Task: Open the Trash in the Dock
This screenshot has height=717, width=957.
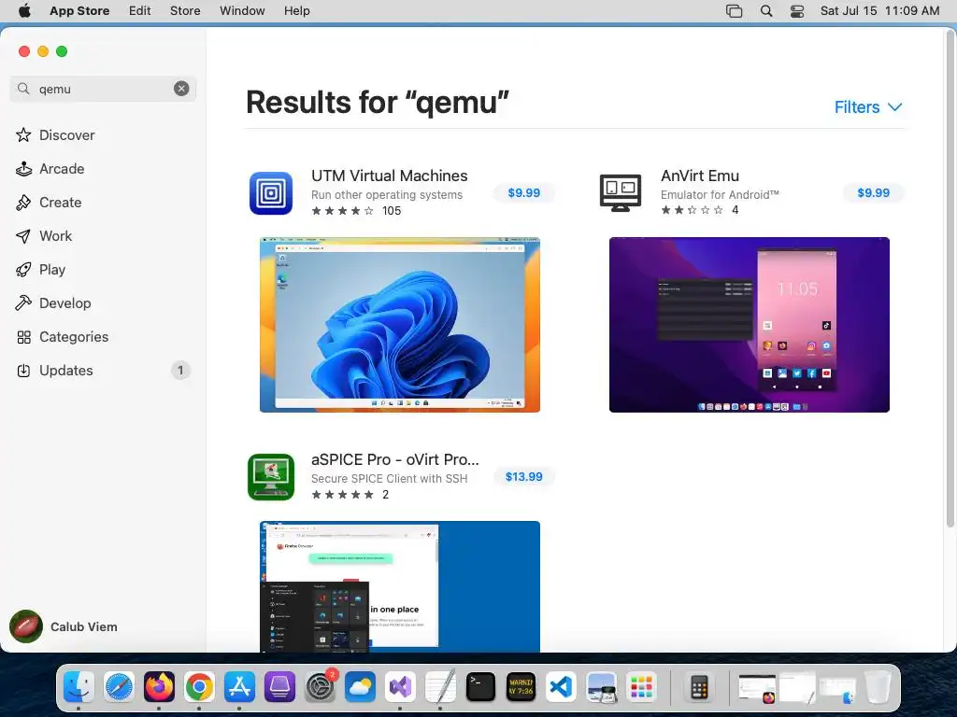Action: point(877,687)
